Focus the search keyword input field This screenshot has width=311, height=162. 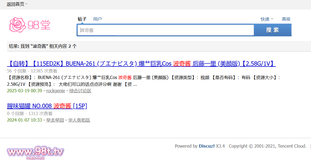[x=166, y=30]
